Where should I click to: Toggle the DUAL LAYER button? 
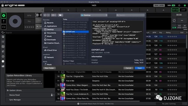159,6
